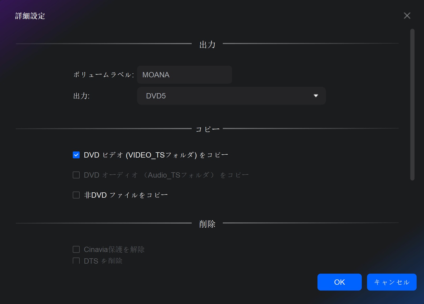Click the キャンセル button
This screenshot has height=304, width=424.
[x=392, y=282]
